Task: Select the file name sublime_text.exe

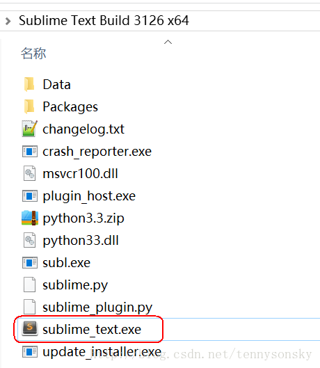Action: [92, 330]
